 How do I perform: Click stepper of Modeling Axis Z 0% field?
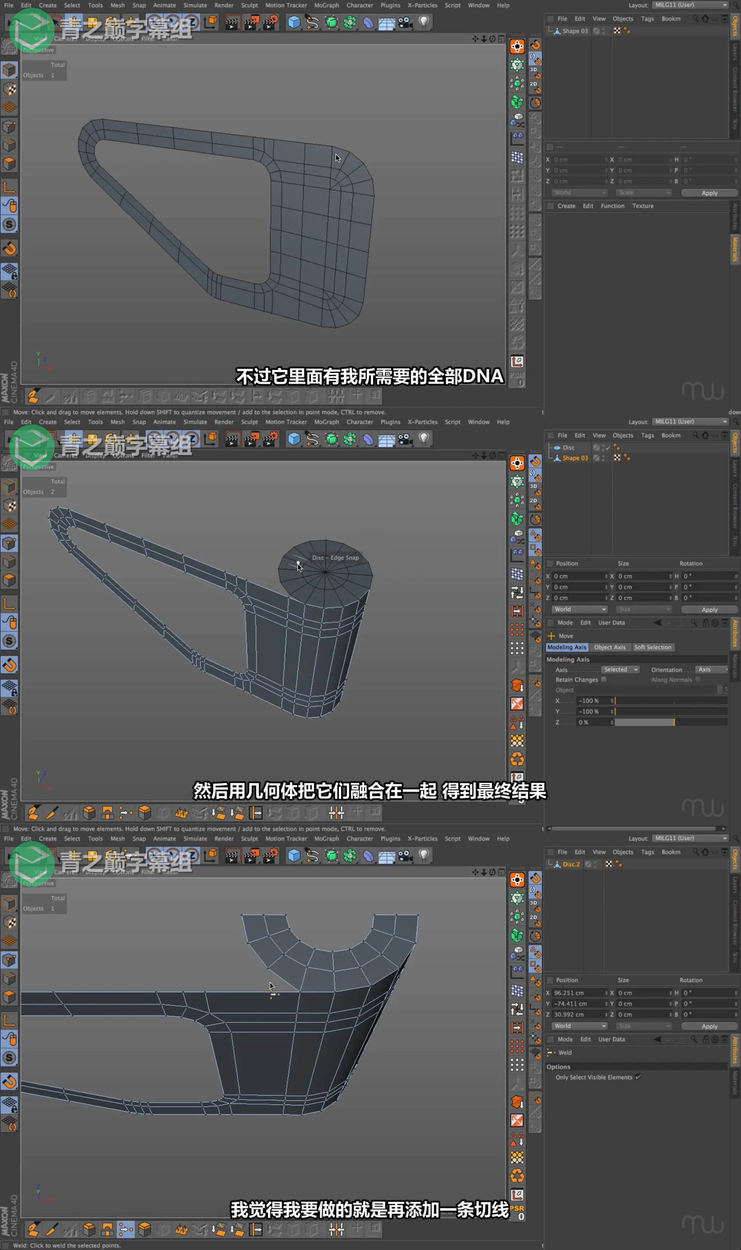(612, 722)
